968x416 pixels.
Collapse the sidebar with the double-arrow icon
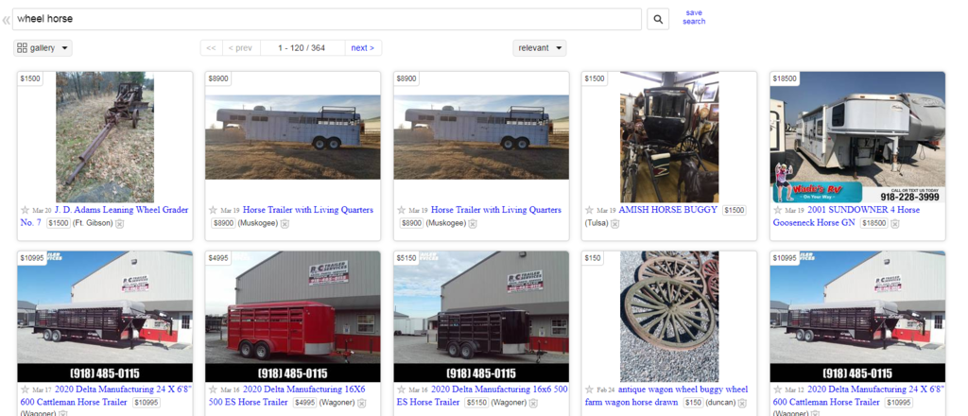6,19
